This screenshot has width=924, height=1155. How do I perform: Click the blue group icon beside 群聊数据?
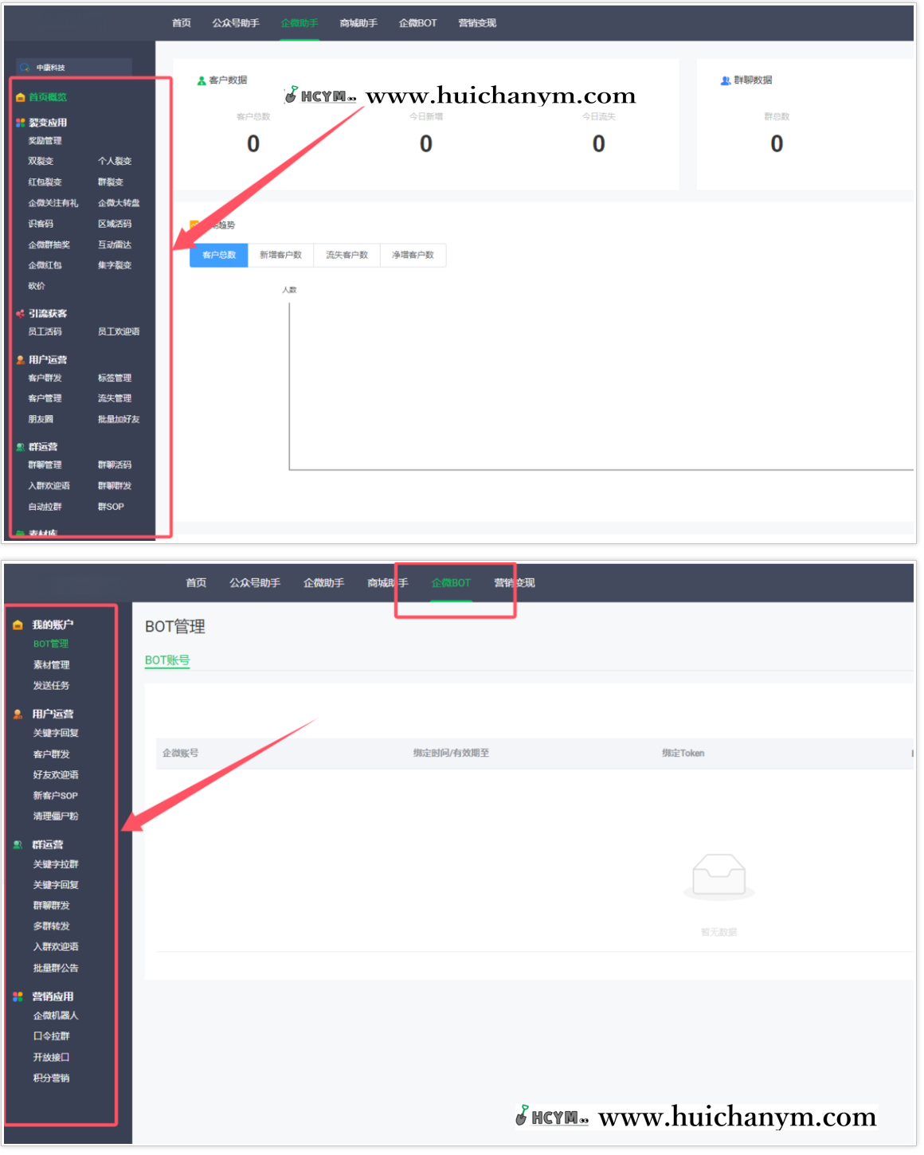(726, 80)
